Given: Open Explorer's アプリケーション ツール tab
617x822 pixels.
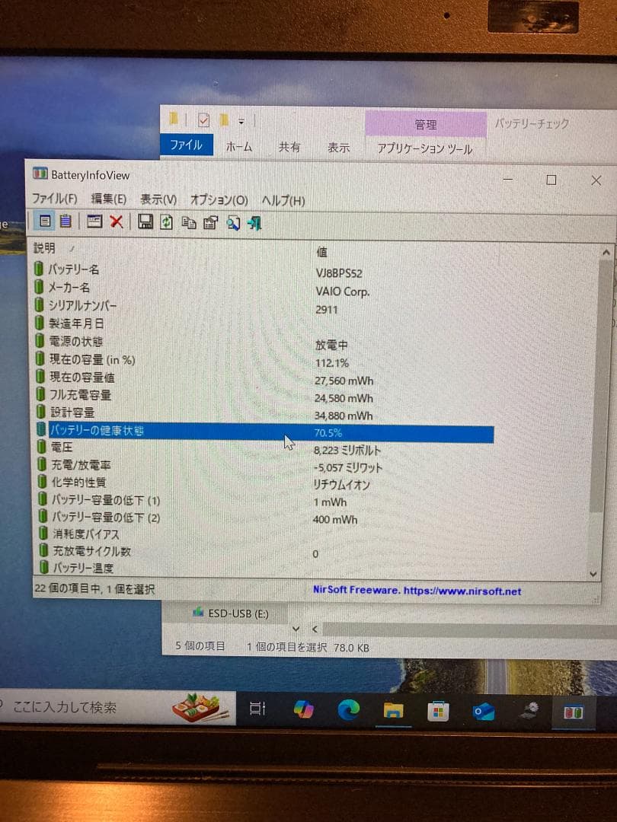Looking at the screenshot, I should point(425,149).
